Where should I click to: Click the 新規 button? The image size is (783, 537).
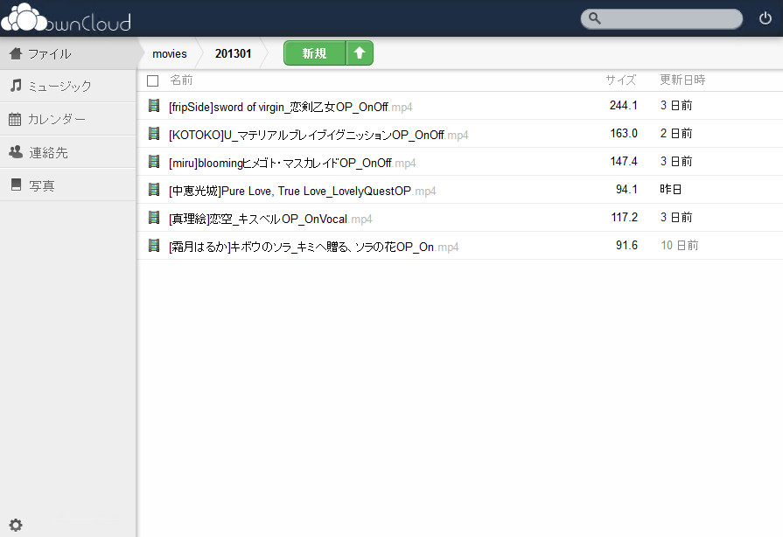click(315, 52)
